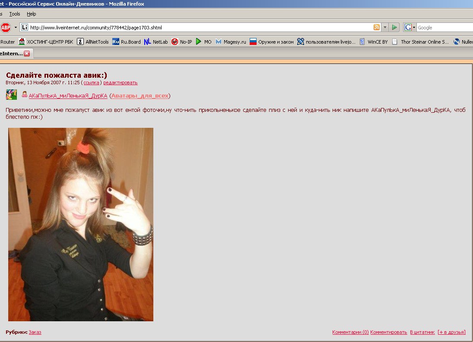Open the AllNetTools bookmark

pos(93,42)
